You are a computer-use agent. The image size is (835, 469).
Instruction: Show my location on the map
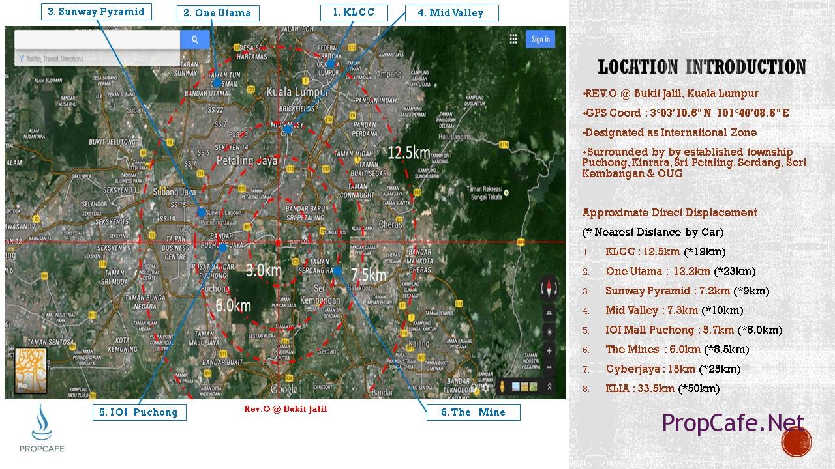pyautogui.click(x=549, y=332)
